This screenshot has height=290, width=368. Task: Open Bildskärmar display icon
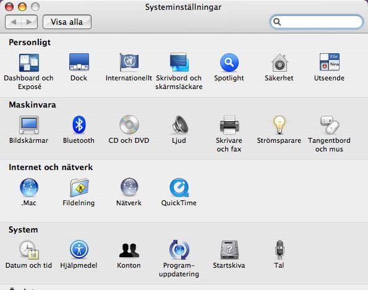pos(29,125)
